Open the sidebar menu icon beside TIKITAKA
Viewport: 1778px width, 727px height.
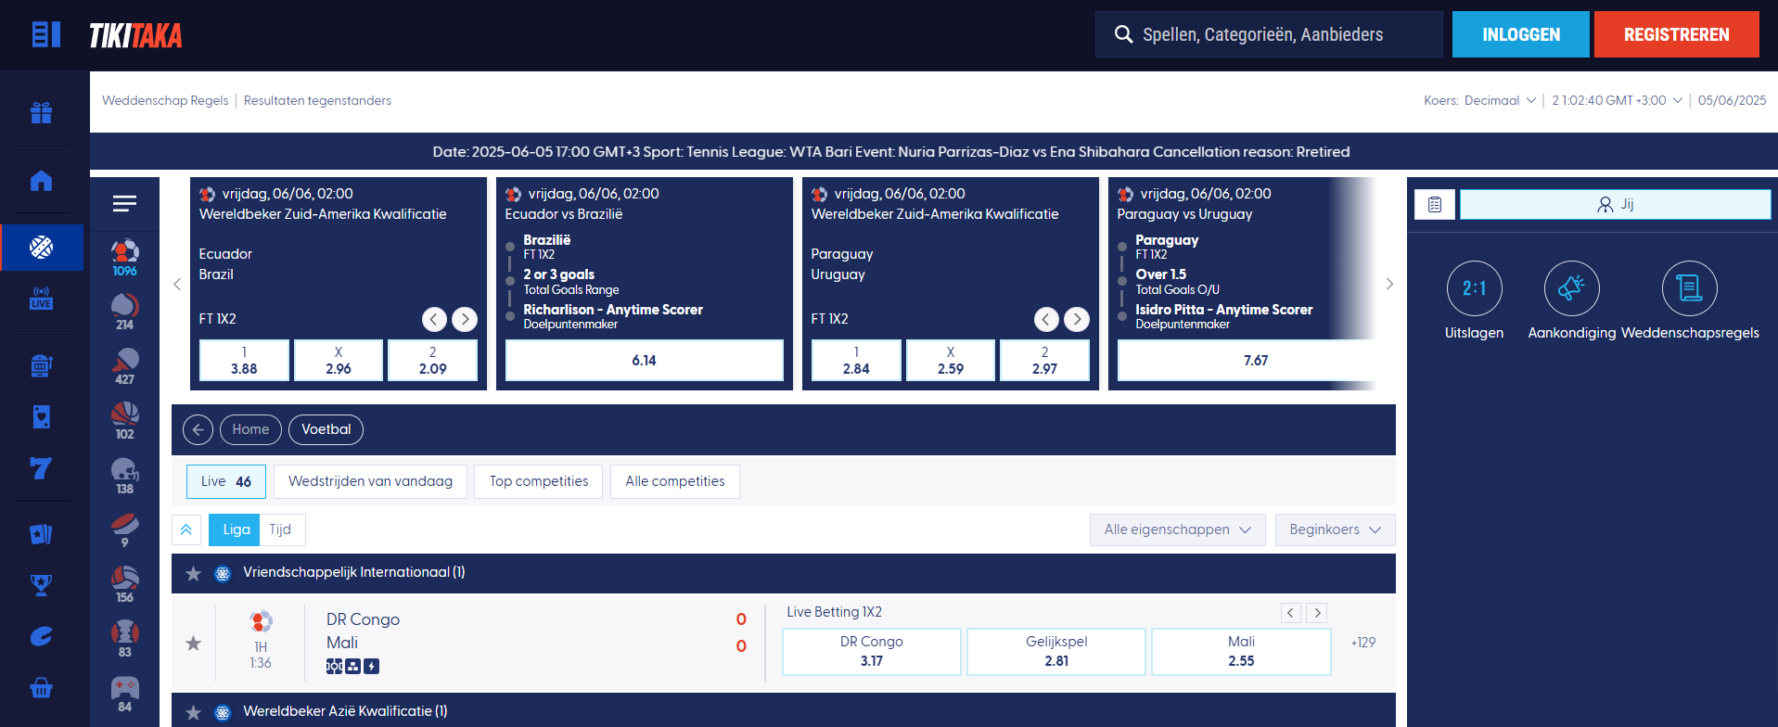45,34
